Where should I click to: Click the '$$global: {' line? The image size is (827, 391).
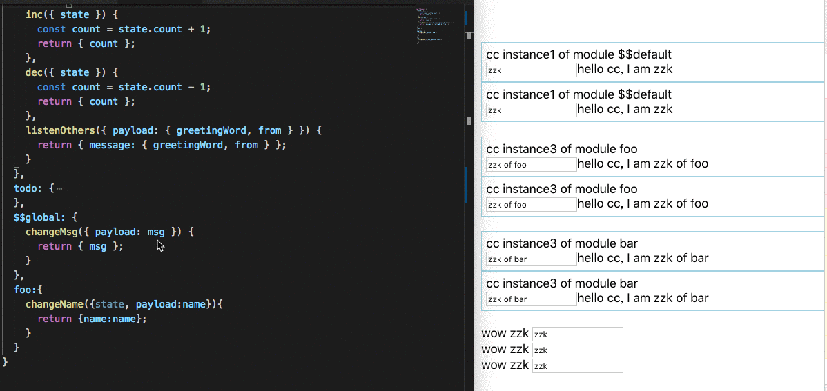click(x=46, y=217)
